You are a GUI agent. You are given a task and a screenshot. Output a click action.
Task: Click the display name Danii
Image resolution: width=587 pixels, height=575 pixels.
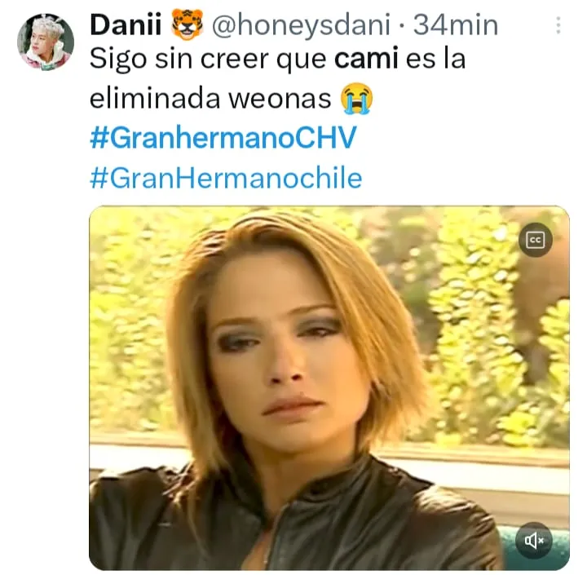[x=126, y=25]
